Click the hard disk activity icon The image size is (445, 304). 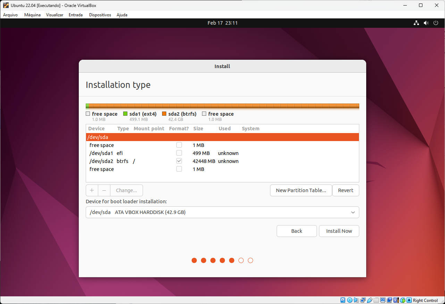pyautogui.click(x=343, y=300)
